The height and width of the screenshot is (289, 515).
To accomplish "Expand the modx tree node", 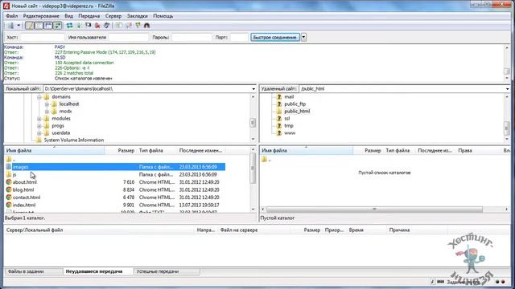I will pos(47,112).
